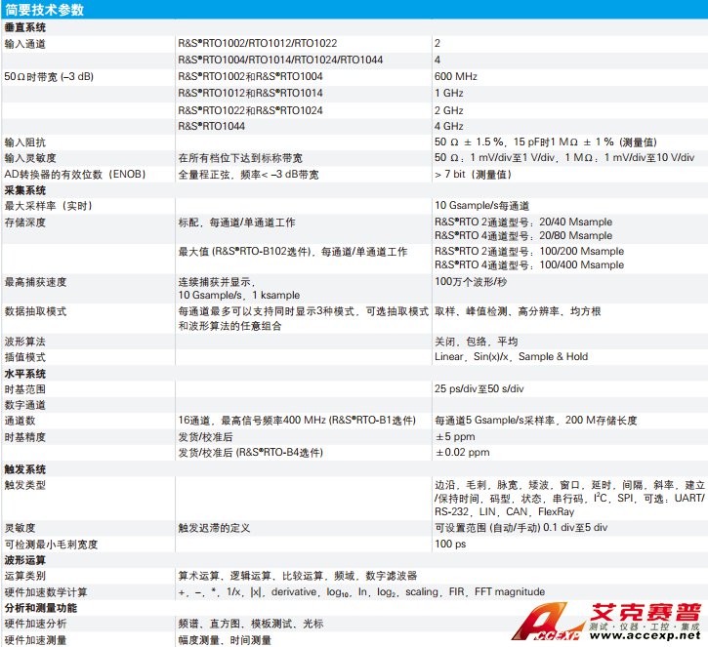Select the 垂直系统 section header
Viewport: 708px width, 647px height.
tap(25, 28)
